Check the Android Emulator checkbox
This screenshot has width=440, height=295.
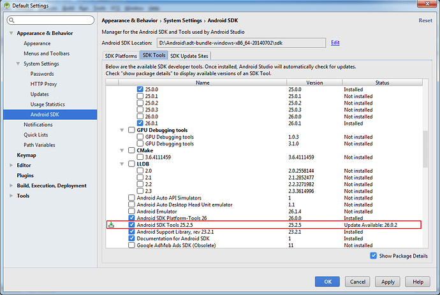click(131, 212)
